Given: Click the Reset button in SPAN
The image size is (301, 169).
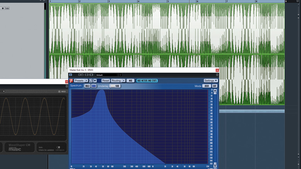Looking at the screenshot, I should pyautogui.click(x=106, y=81).
